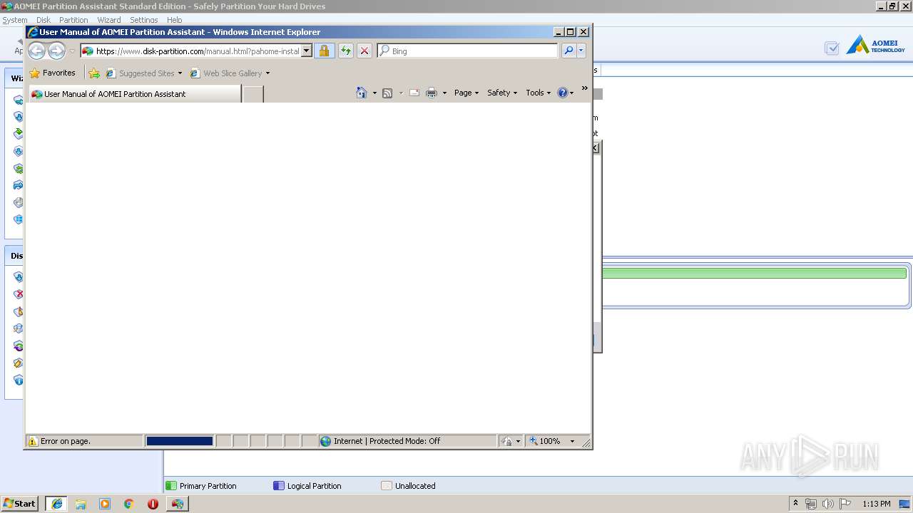Viewport: 913px width, 513px height.
Task: Open the Suggested Sites link
Action: [143, 73]
